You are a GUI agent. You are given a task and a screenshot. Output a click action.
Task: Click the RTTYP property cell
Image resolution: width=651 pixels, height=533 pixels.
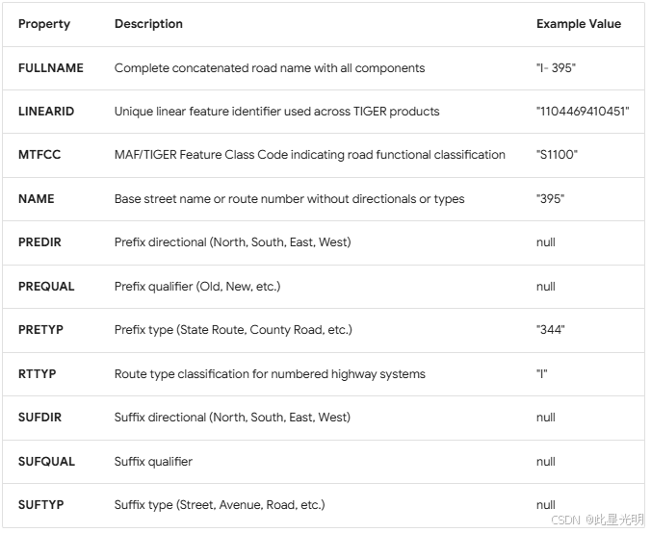[38, 374]
